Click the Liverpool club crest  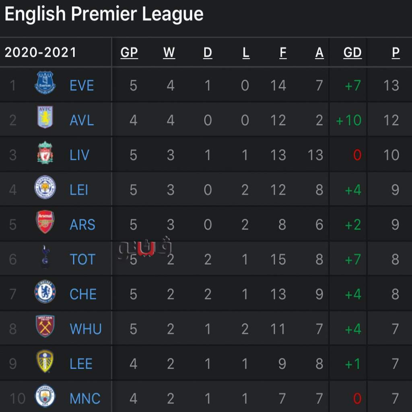tap(45, 152)
